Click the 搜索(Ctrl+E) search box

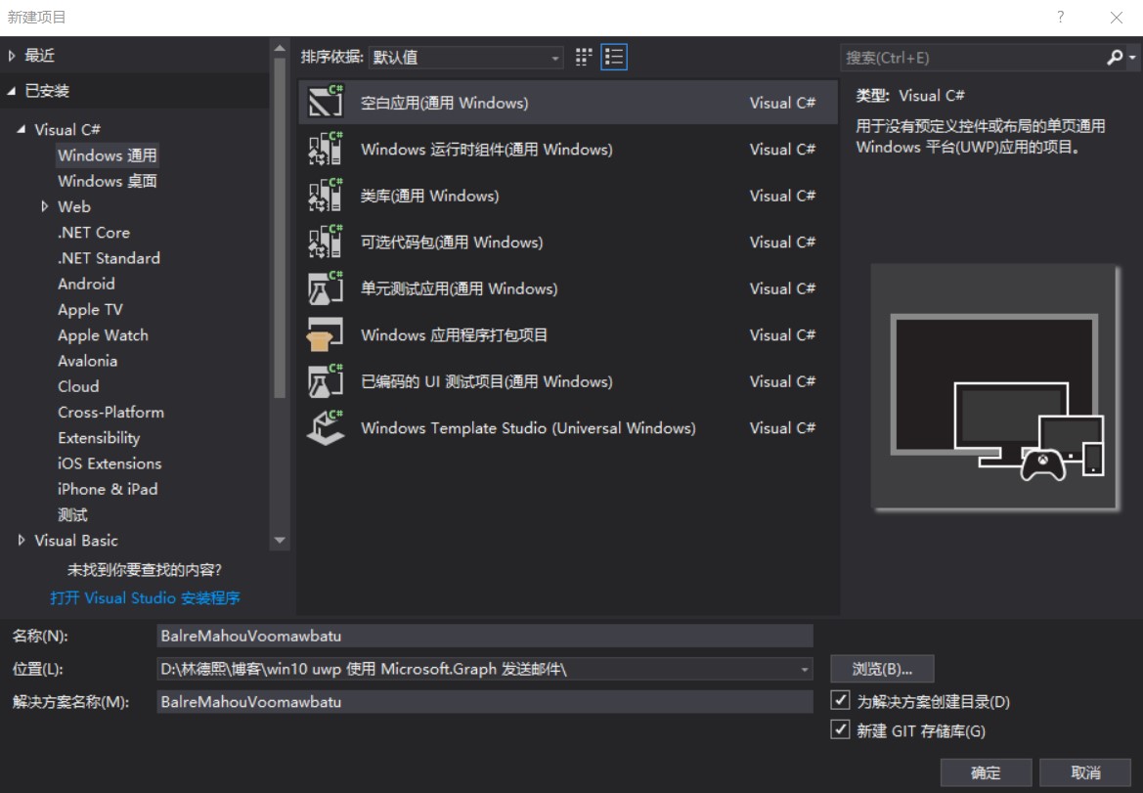click(x=973, y=58)
